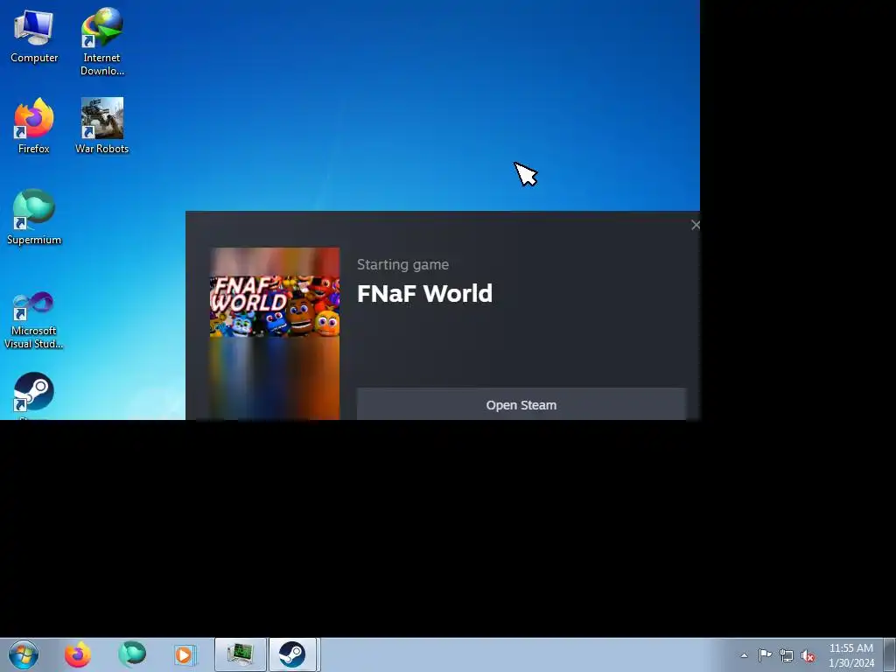This screenshot has width=896, height=672.
Task: Click the Open Steam button
Action: 521,404
